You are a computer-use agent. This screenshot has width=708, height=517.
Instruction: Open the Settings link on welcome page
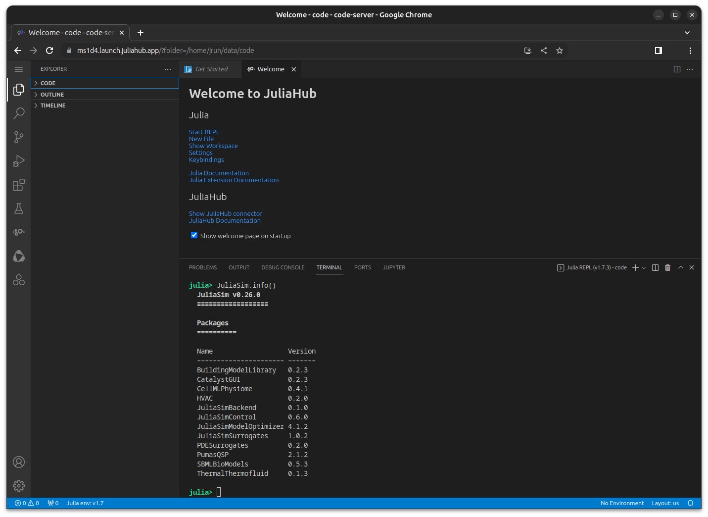click(x=201, y=153)
